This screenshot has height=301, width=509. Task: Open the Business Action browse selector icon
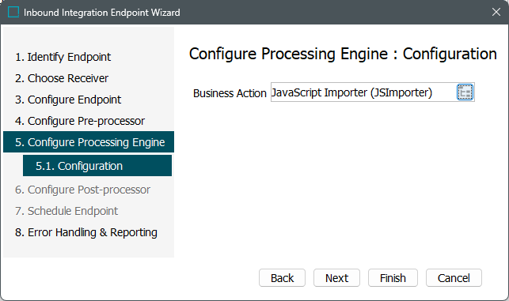[x=465, y=92]
